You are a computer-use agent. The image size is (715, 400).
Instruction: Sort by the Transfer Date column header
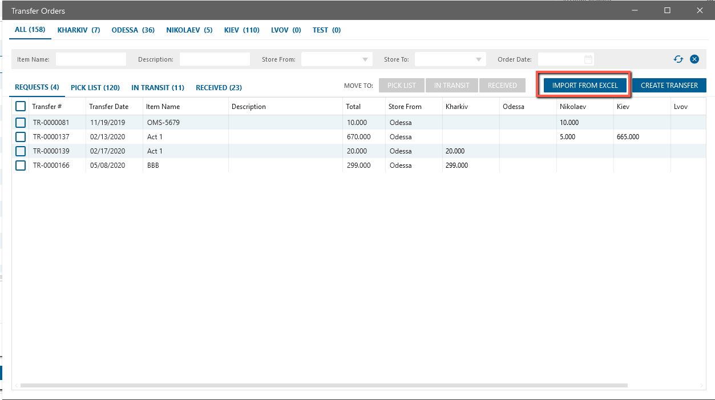pyautogui.click(x=114, y=107)
